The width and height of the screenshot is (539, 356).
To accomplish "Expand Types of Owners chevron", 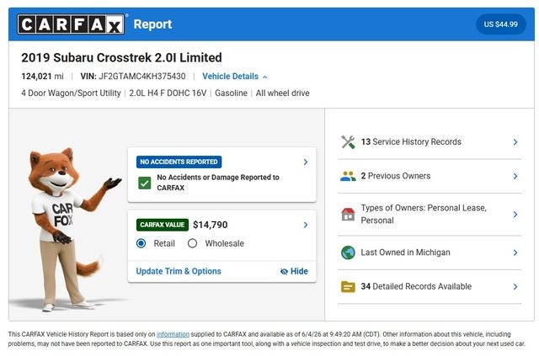I will click(515, 215).
